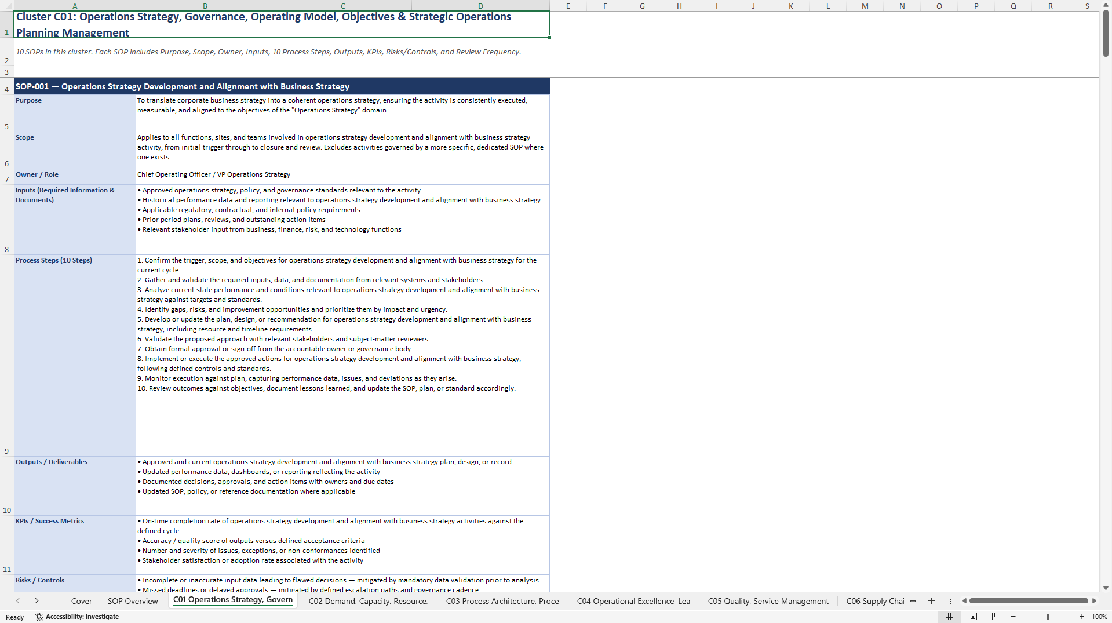
Task: Select the Scope description cell
Action: (342, 151)
